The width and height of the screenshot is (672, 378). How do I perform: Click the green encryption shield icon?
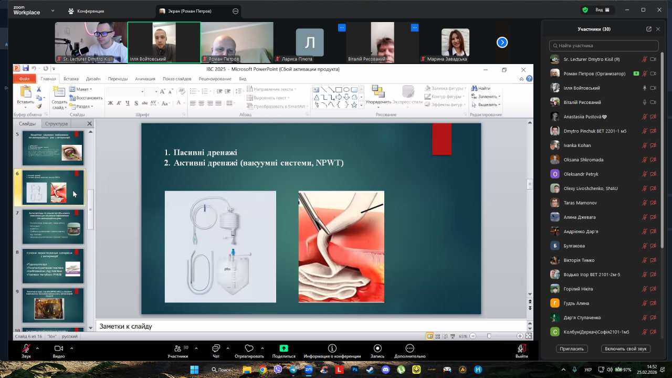click(x=585, y=10)
